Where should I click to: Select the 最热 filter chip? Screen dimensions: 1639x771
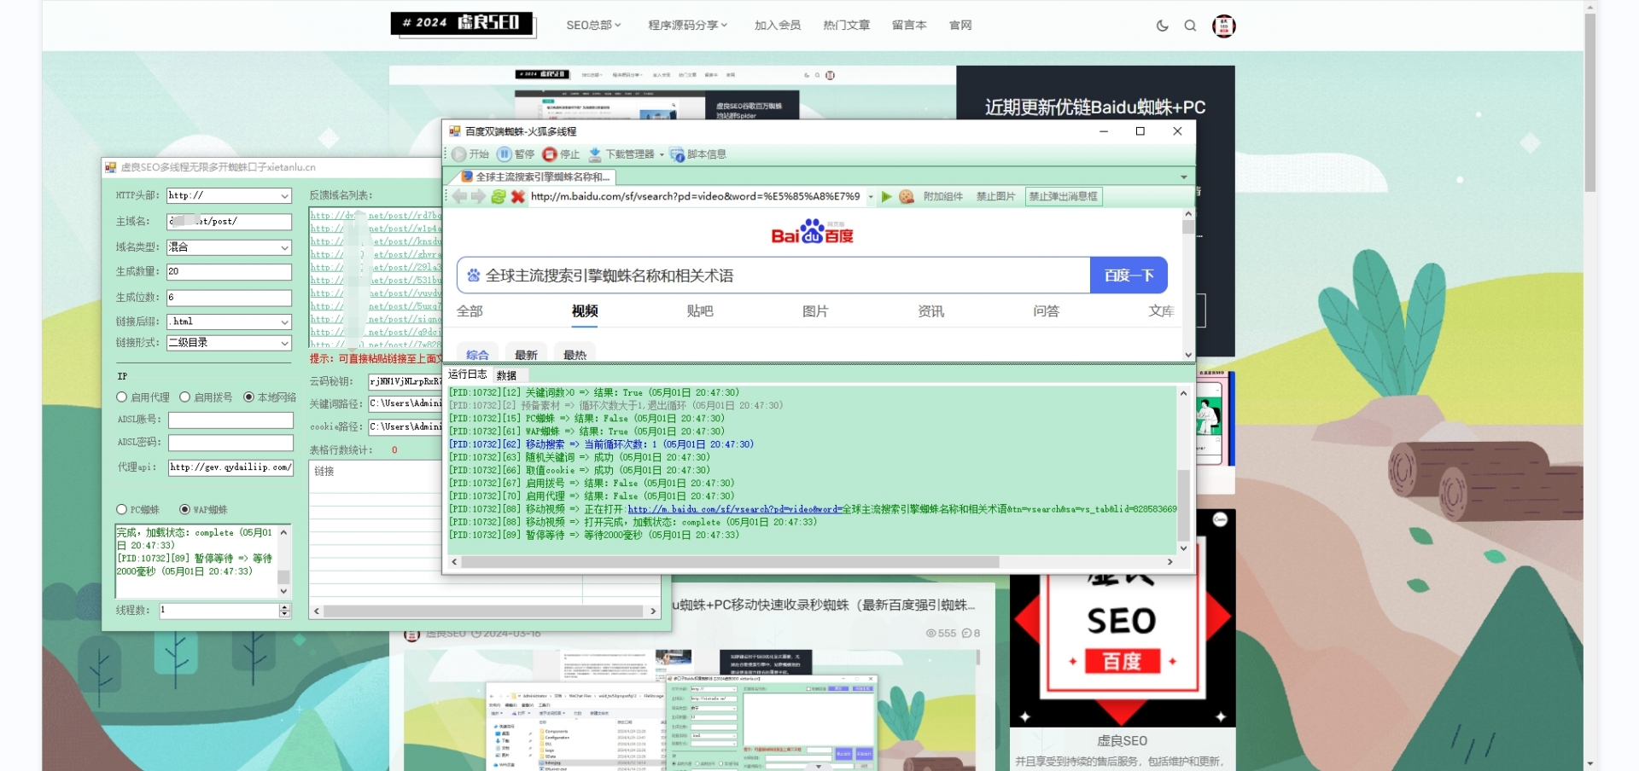(575, 354)
